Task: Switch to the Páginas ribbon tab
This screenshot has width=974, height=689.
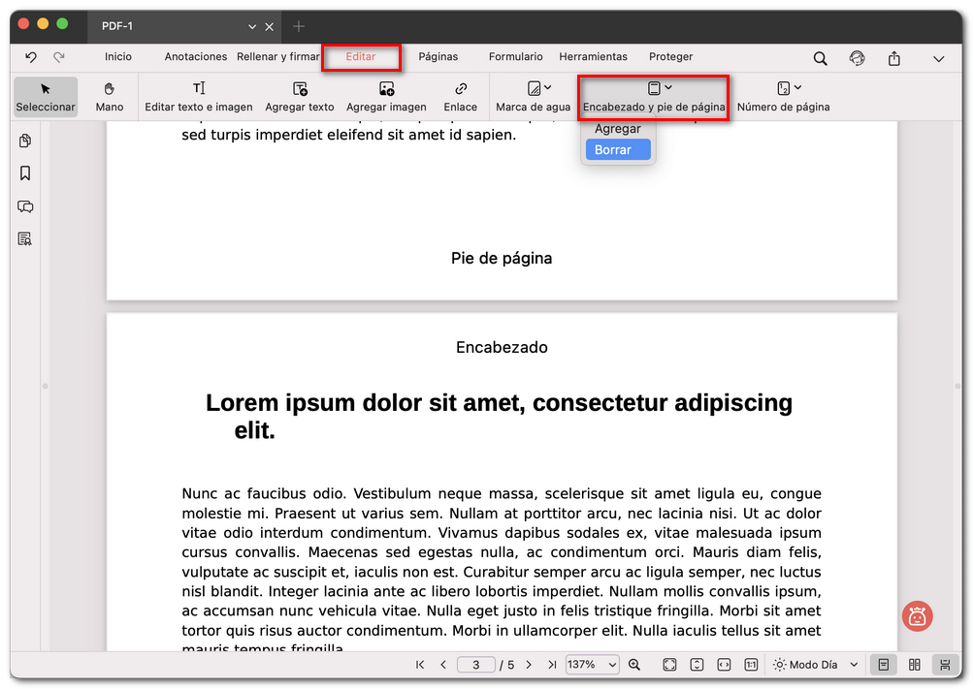Action: [438, 57]
